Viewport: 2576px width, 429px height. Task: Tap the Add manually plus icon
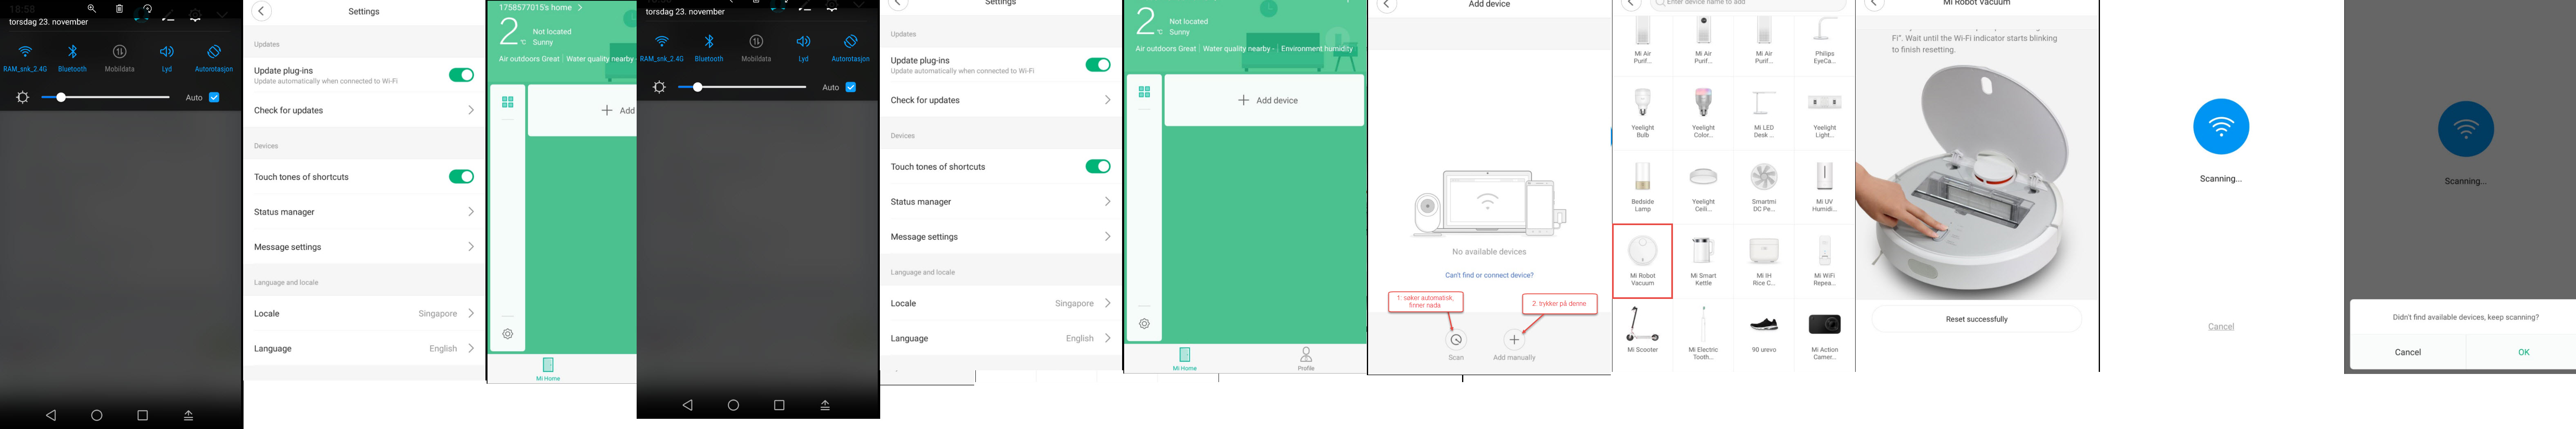[x=1514, y=340]
